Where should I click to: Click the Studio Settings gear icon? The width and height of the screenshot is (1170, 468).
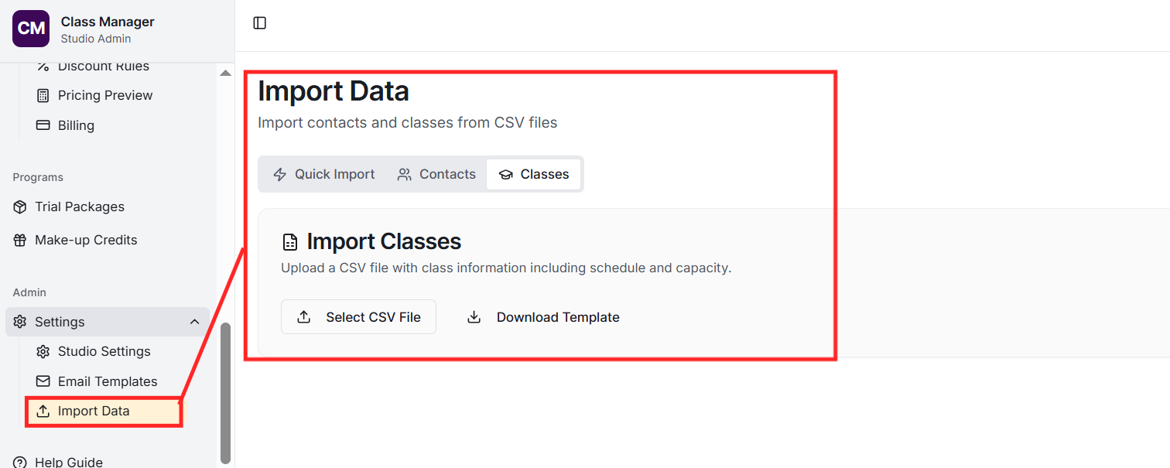43,351
